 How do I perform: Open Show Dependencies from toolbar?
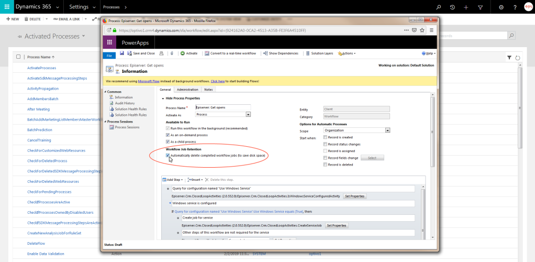tap(283, 53)
